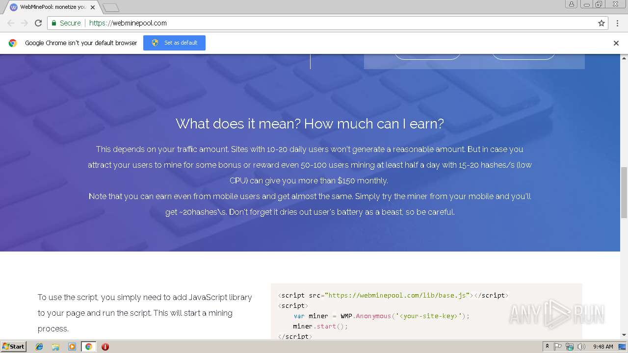
Task: Launch Internet Explorer from the taskbar
Action: [x=39, y=347]
